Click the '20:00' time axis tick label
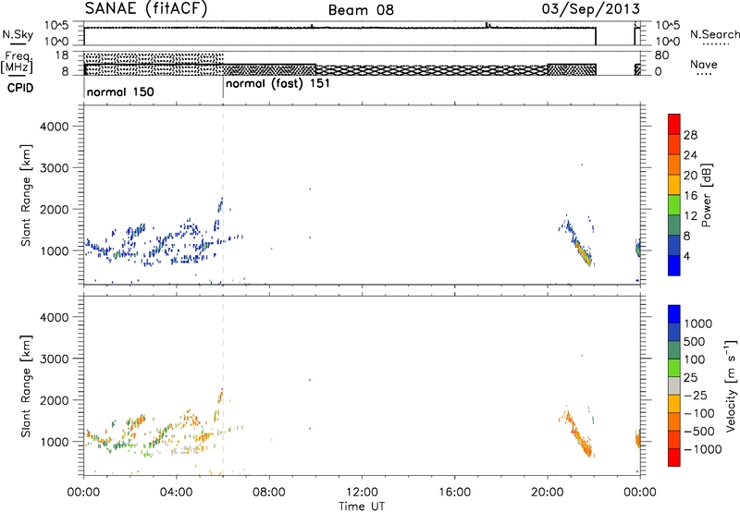The image size is (740, 512). (548, 493)
